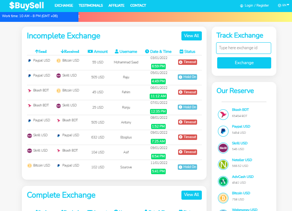Screen dimensions: 292x211
Task: Click the Exchange tracking button
Action: 244,63
